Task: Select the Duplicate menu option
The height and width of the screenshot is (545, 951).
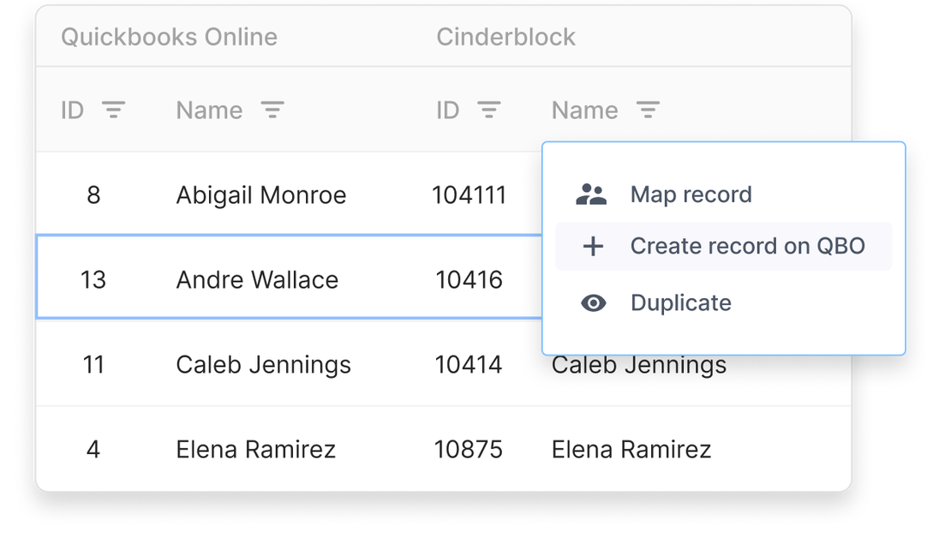Action: (x=680, y=303)
